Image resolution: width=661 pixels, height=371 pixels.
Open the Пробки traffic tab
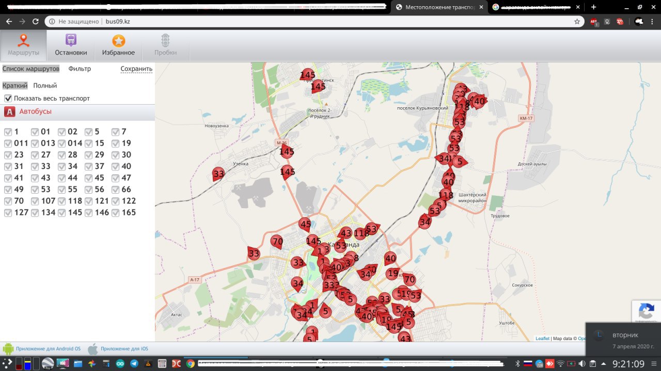coord(165,46)
